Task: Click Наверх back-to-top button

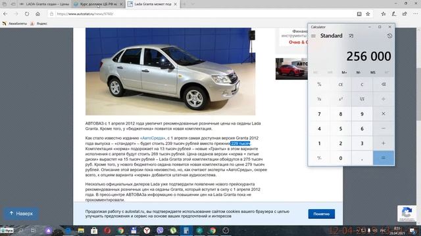Action: coord(21,214)
